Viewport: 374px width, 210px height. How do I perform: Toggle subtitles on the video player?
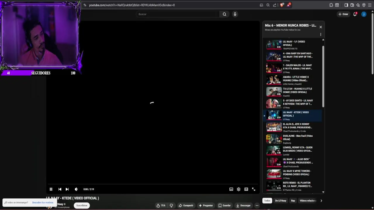[231, 189]
